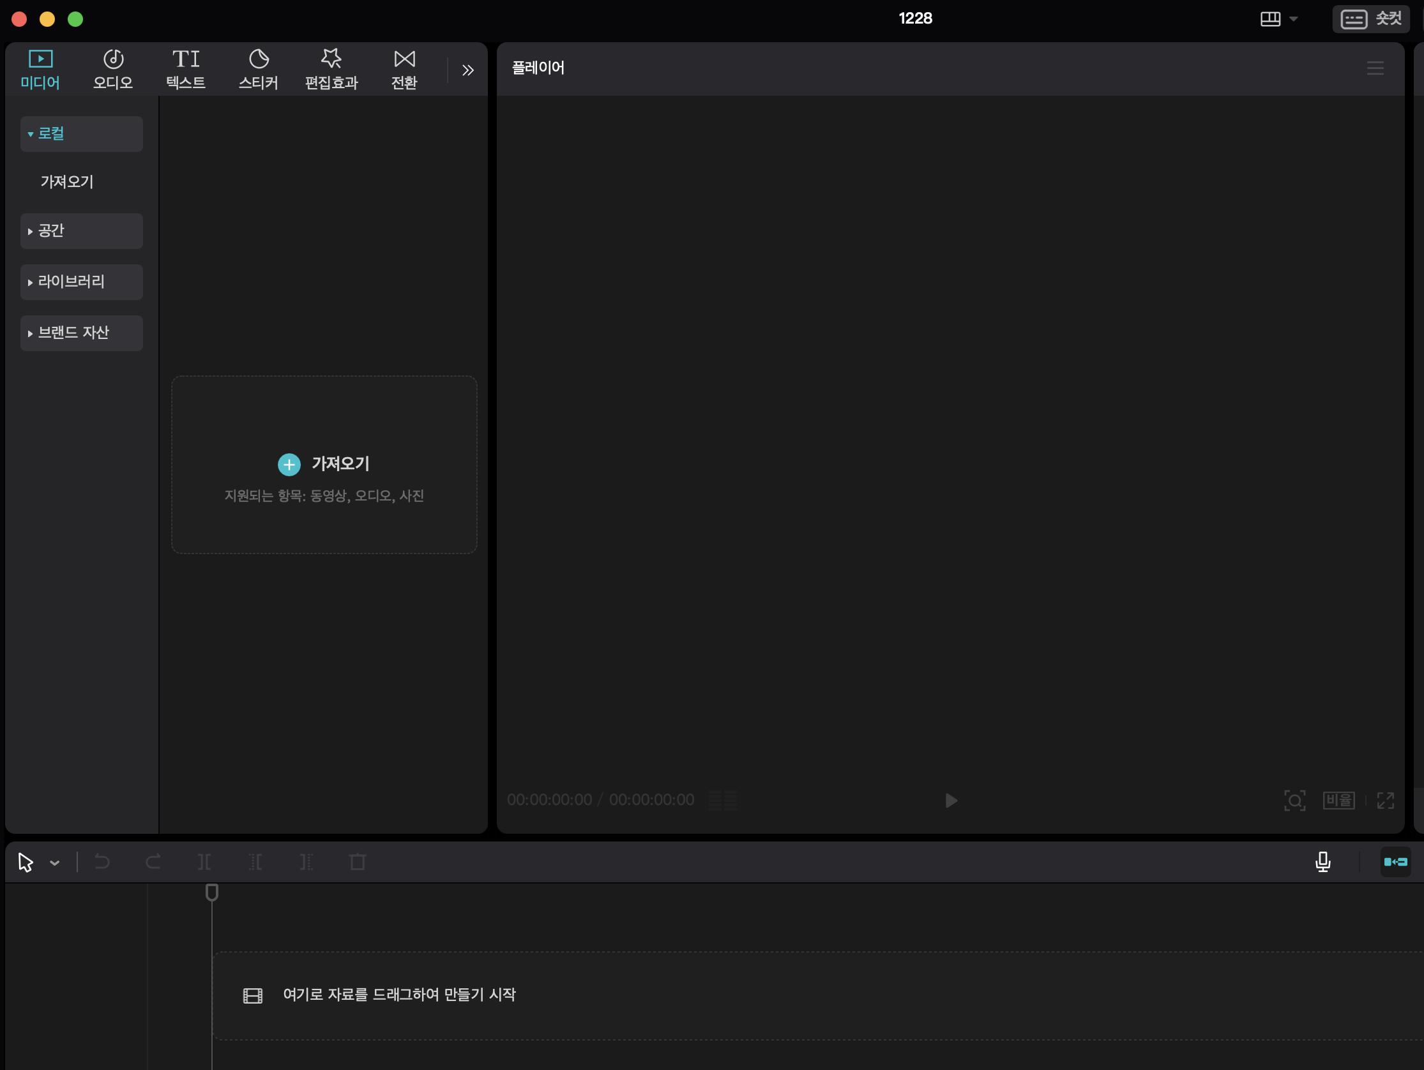Click the focus zoom icon beside 비율

click(x=1294, y=800)
